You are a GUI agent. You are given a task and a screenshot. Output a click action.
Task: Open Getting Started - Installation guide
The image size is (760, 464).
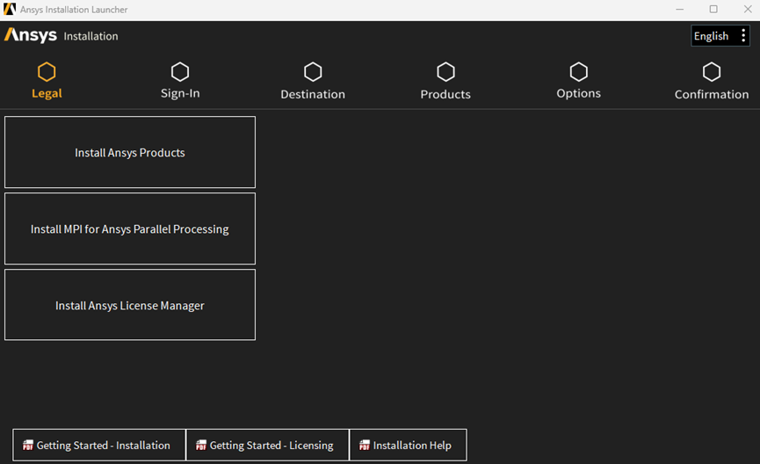coord(99,445)
